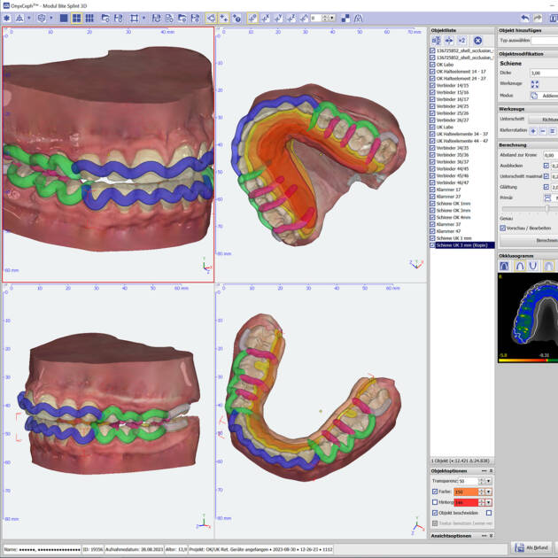Open dropdown arrow next to cube view icon

50,18
